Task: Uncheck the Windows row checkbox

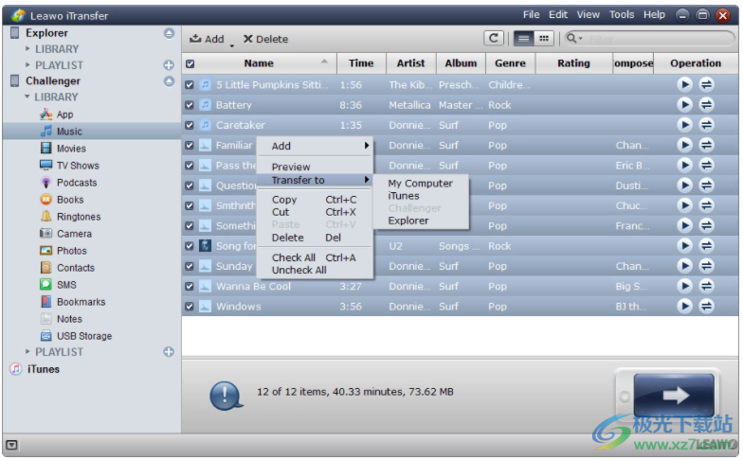Action: click(x=190, y=307)
